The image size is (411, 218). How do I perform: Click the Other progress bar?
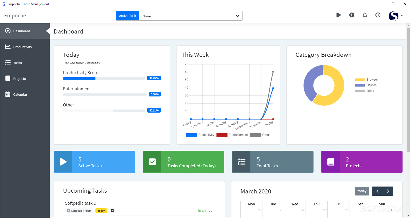(x=104, y=111)
